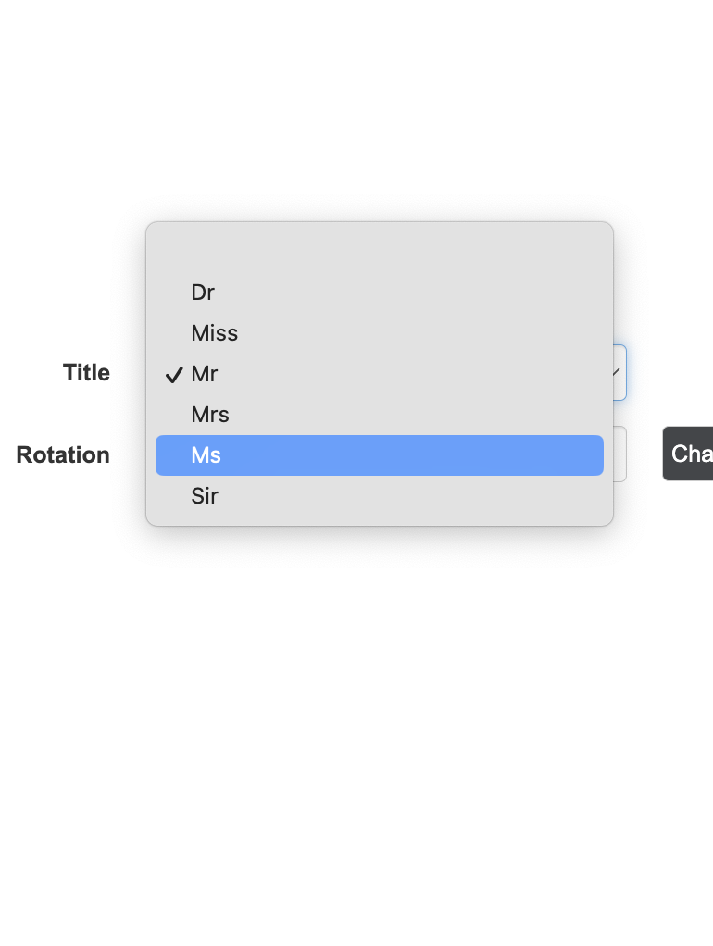Focus the Rotation input field edge
This screenshot has height=946, width=713.
coord(620,454)
